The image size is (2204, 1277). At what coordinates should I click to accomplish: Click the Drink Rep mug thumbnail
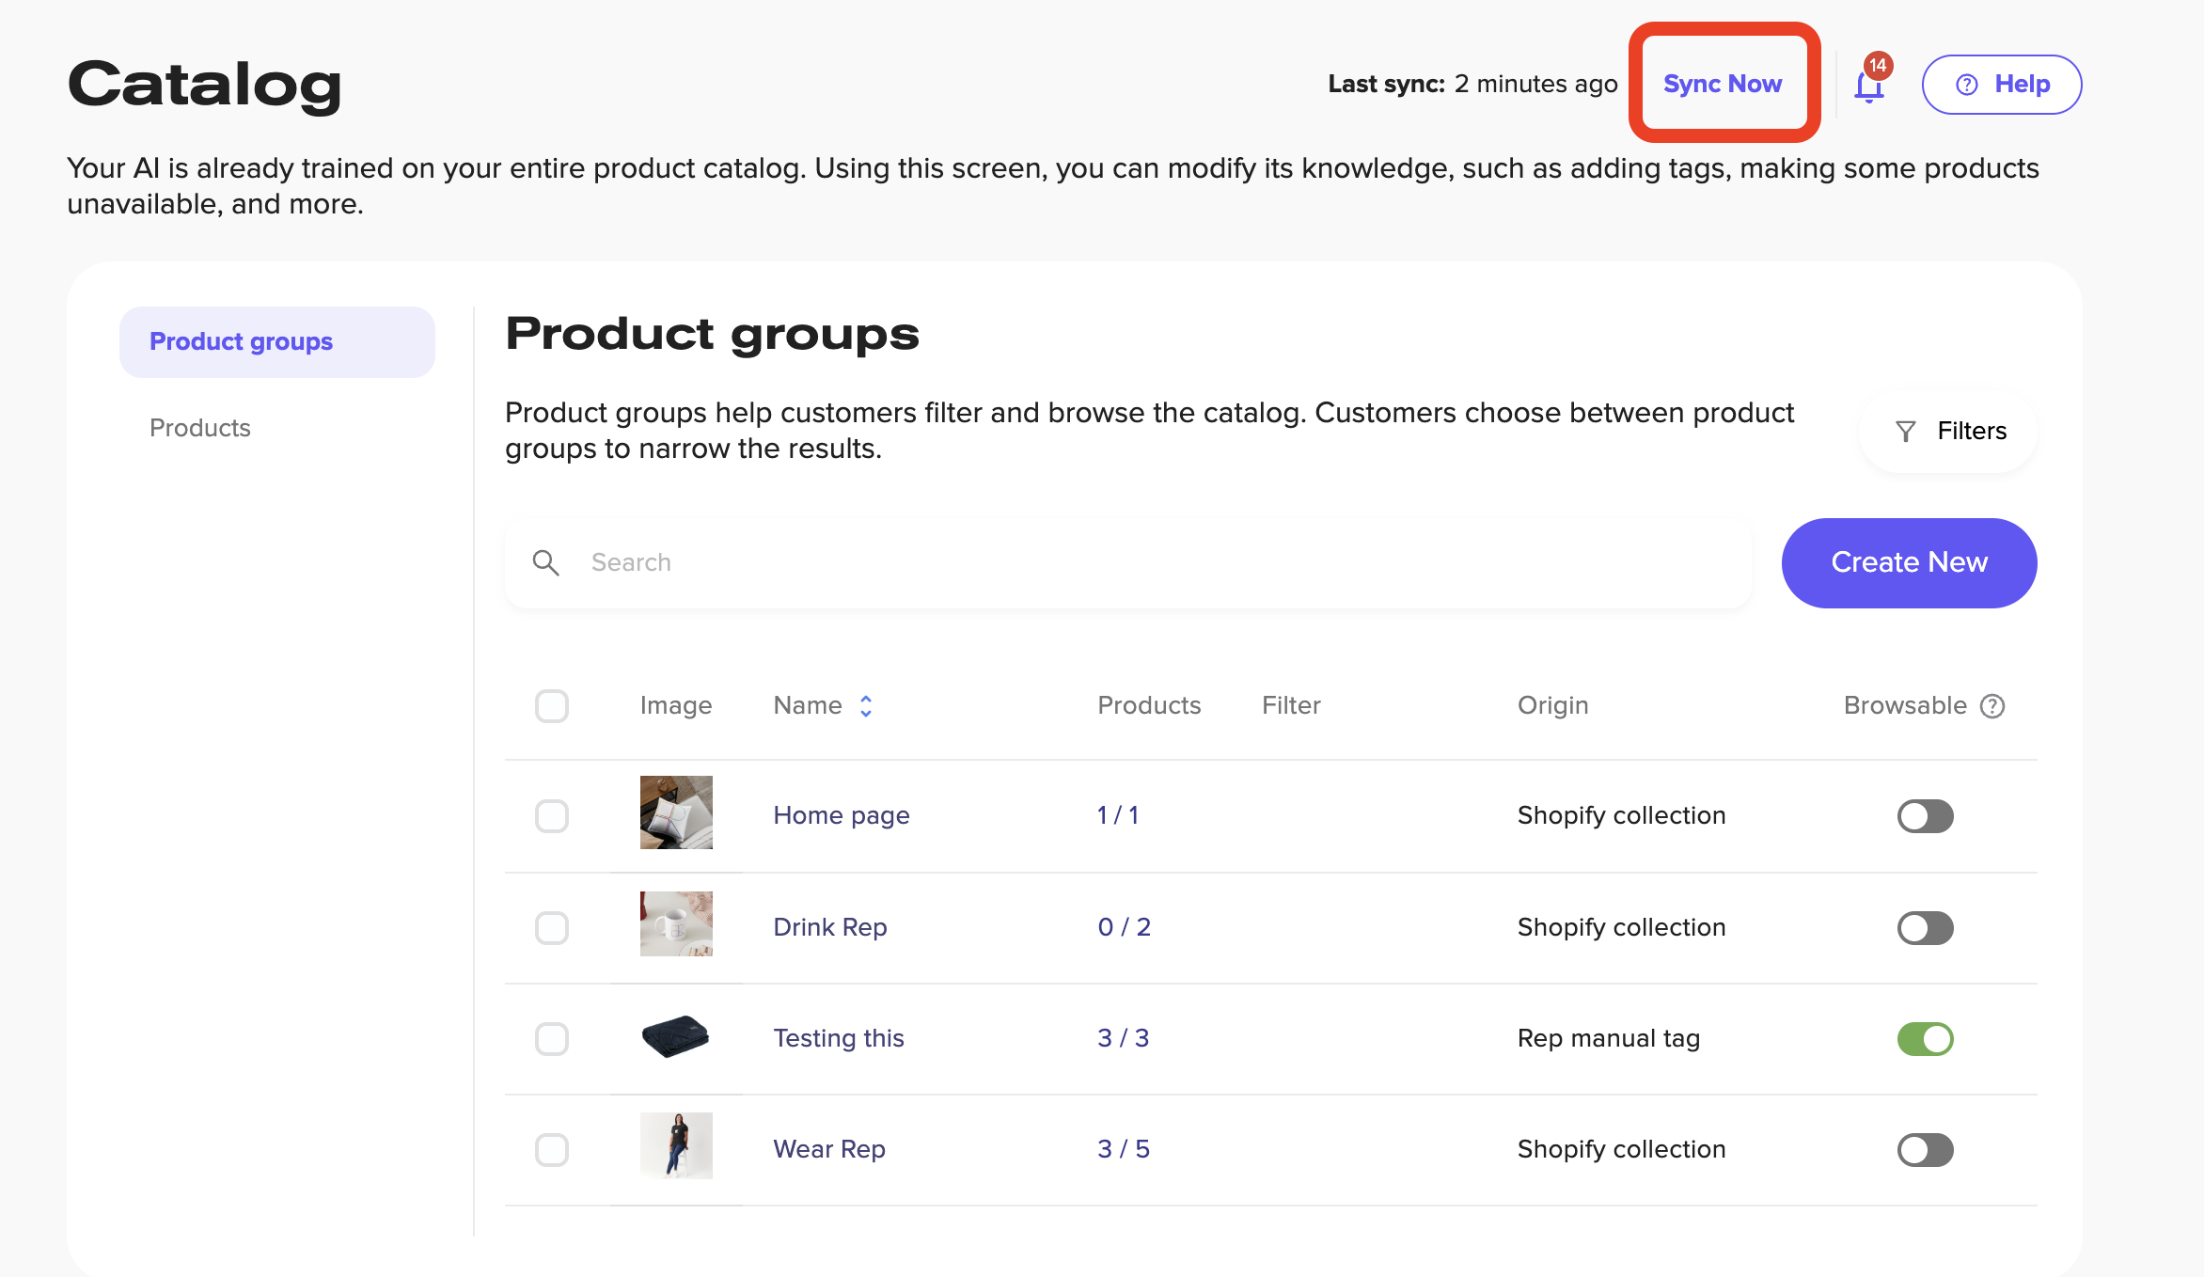(x=676, y=923)
